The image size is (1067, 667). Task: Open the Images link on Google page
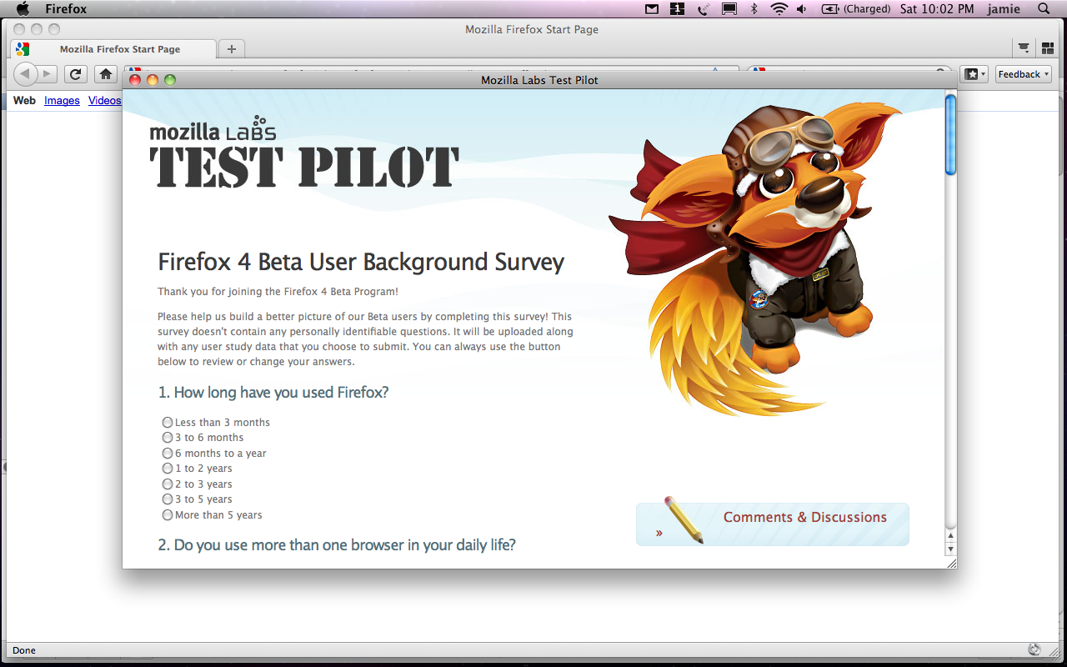tap(62, 101)
